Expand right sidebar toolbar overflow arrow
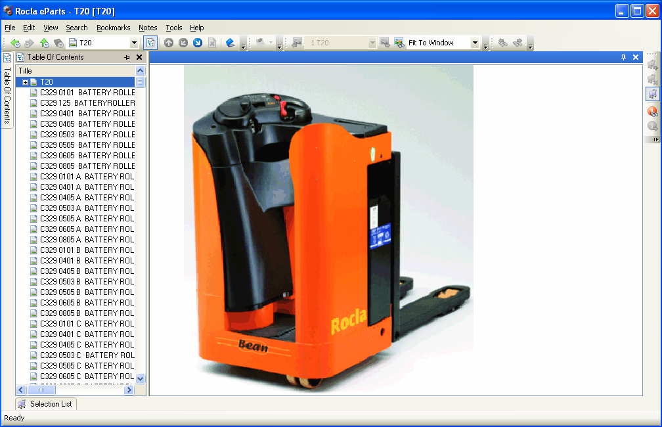662x427 pixels. point(655,139)
